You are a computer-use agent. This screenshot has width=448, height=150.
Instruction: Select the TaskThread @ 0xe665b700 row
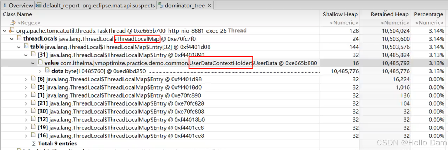224,31
